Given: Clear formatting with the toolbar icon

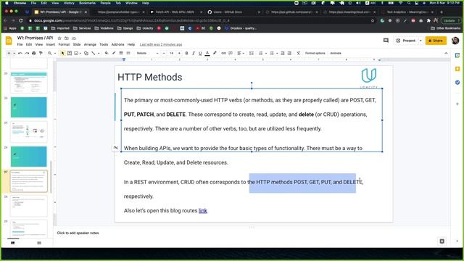Looking at the screenshot, I should [298, 53].
